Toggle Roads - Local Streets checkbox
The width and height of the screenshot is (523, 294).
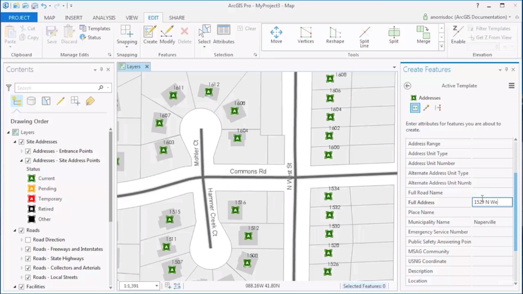28,277
